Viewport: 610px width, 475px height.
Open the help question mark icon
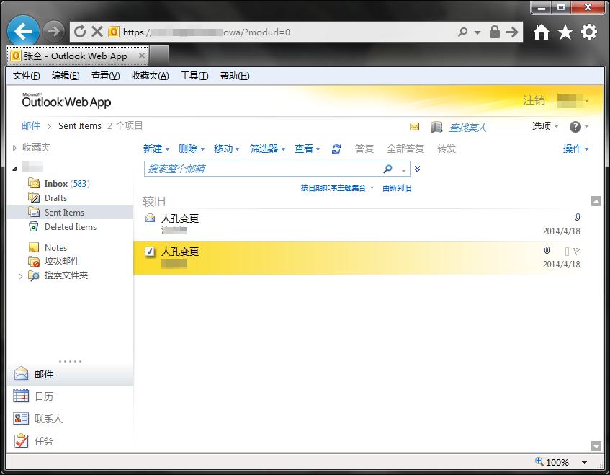tap(575, 127)
